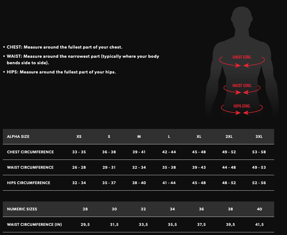Select the 3XL alpha size column header
The width and height of the screenshot is (287, 235).
pyautogui.click(x=259, y=137)
